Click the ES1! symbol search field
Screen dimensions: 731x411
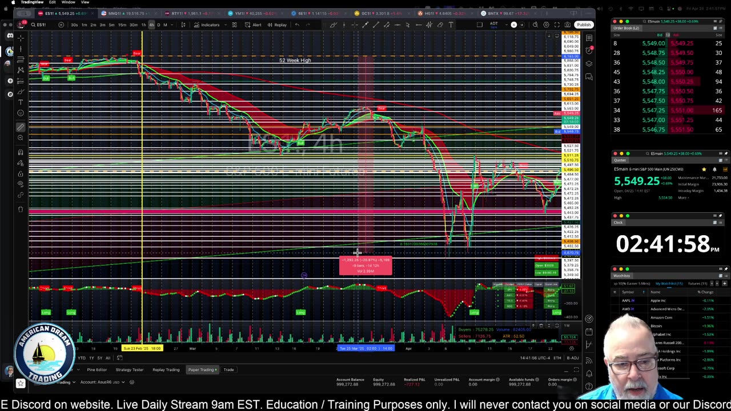pos(42,25)
